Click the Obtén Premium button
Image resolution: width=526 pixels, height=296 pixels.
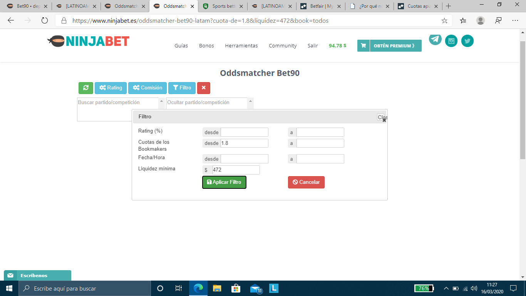[395, 45]
